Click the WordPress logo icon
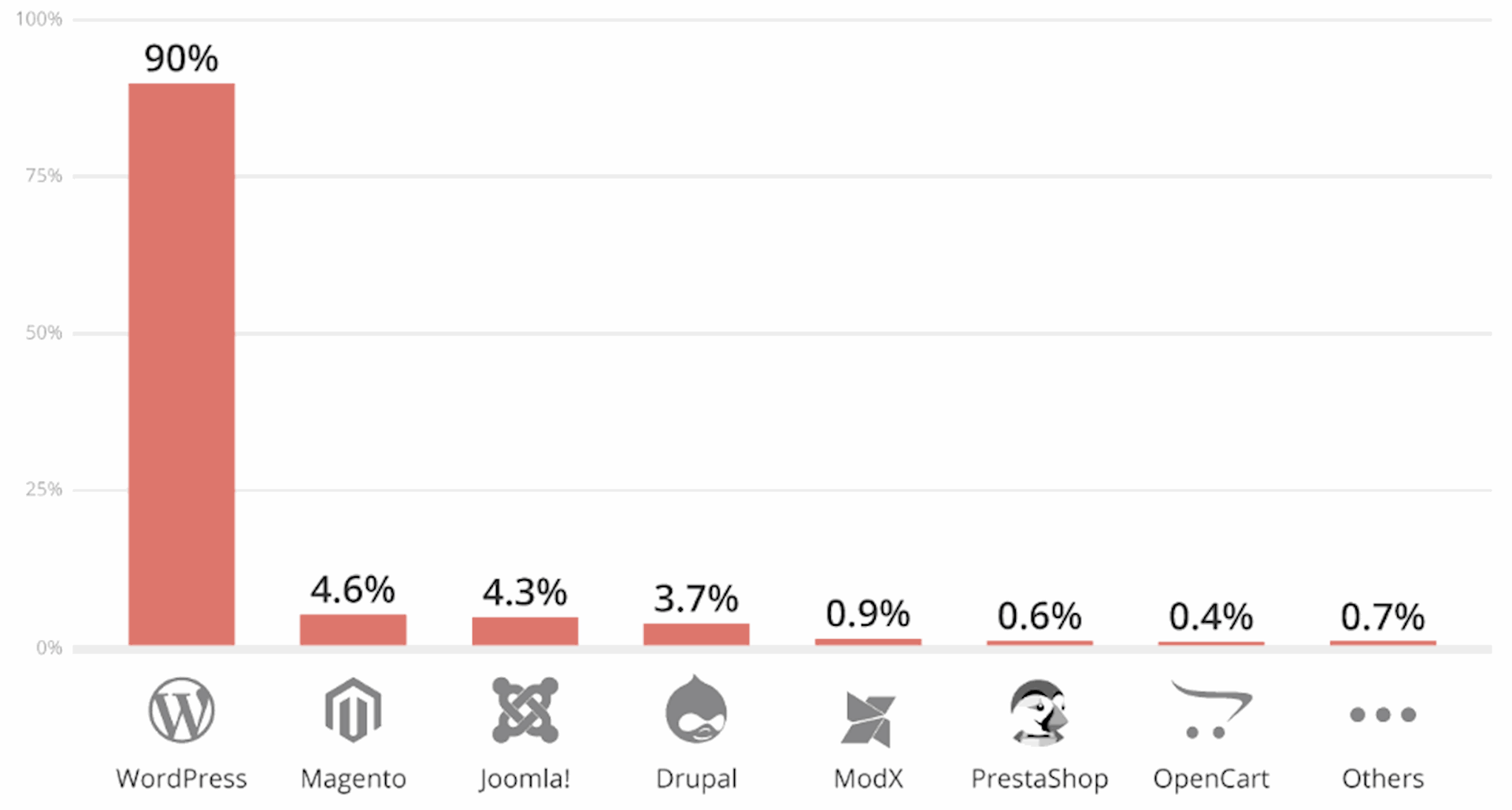The width and height of the screenshot is (1512, 810). pyautogui.click(x=181, y=710)
